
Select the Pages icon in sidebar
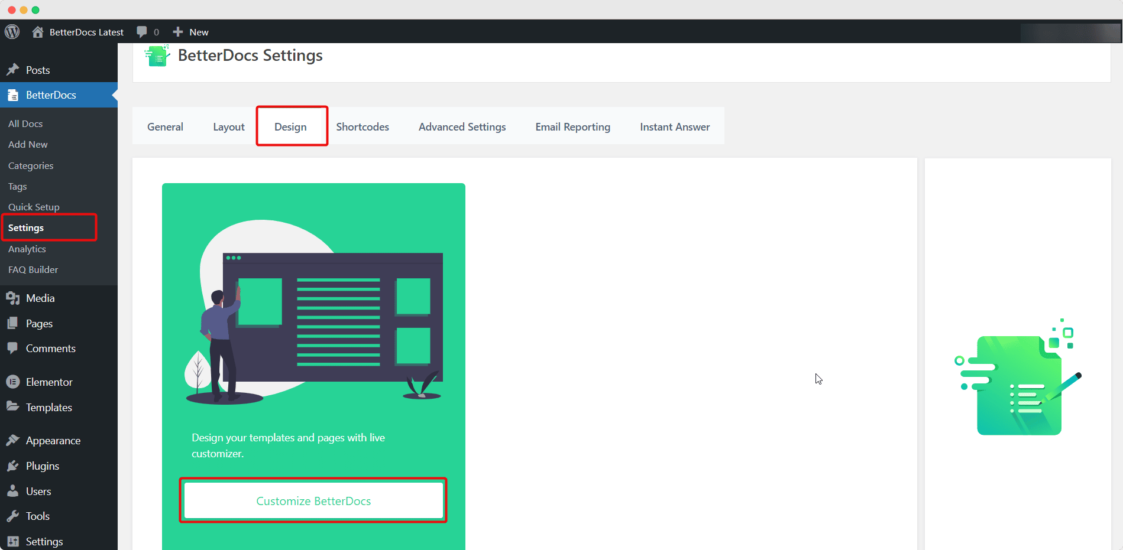pos(13,323)
